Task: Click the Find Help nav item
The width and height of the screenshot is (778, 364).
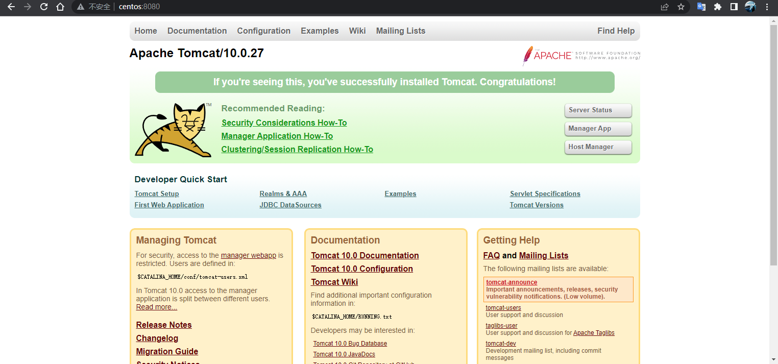Action: [x=616, y=31]
